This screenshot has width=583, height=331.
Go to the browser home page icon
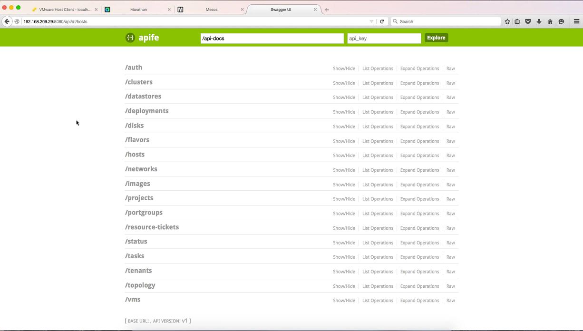pos(550,21)
